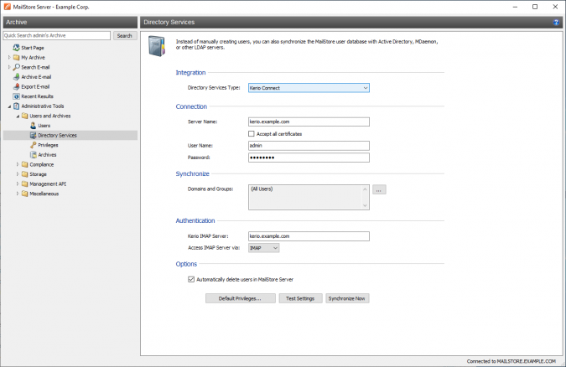Click the My Archive folder icon
566x367 pixels.
(x=16, y=57)
